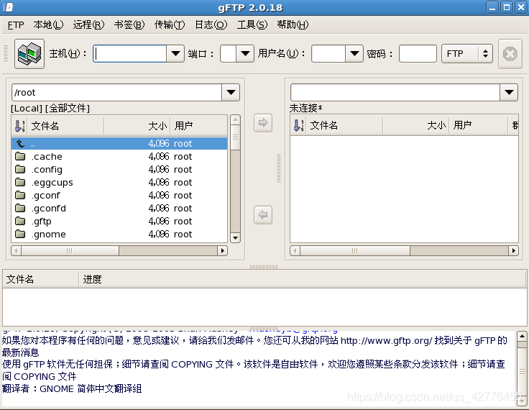Click the username input field
Viewport: 529px width, 410px height.
click(x=328, y=54)
